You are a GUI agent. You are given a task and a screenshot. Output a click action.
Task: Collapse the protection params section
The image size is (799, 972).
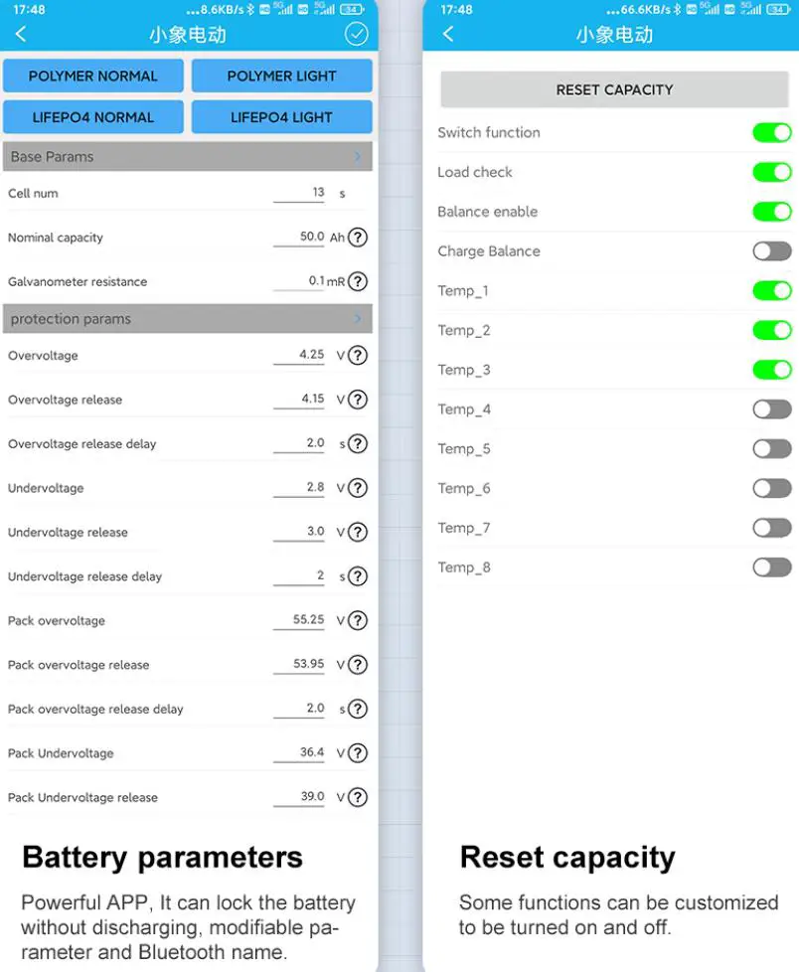(358, 319)
